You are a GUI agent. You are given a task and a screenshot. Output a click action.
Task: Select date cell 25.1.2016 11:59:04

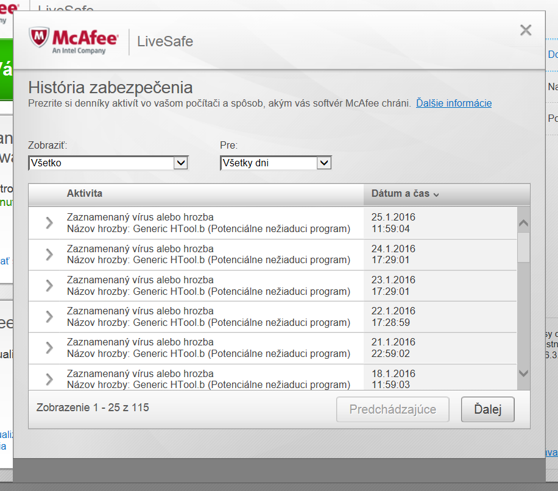pyautogui.click(x=440, y=223)
